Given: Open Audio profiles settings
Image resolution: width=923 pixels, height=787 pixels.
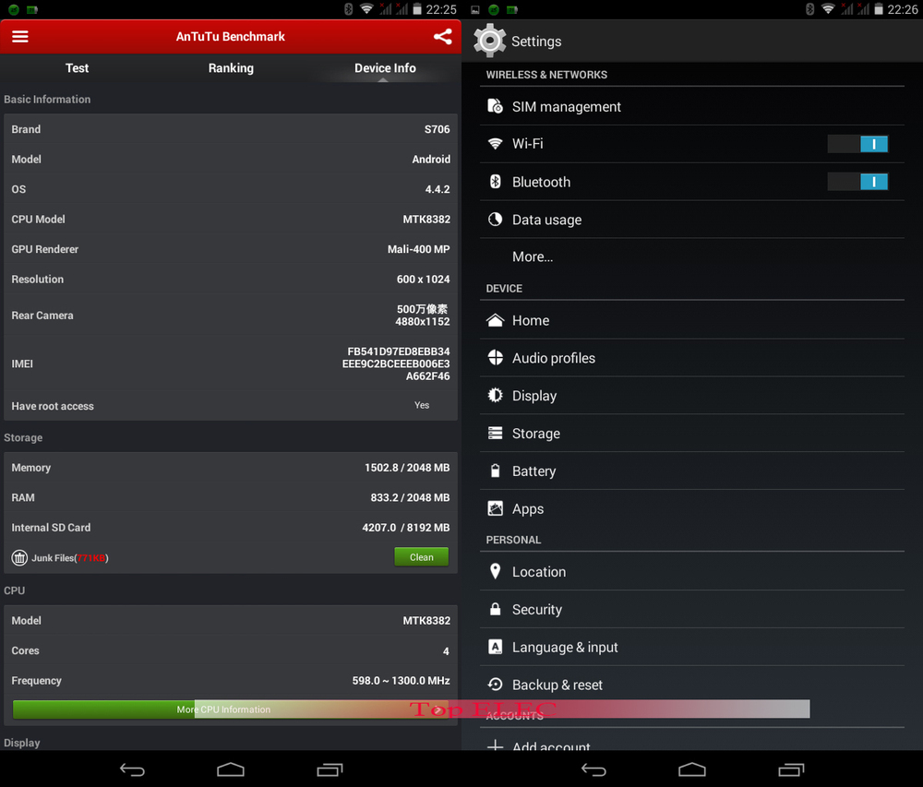Looking at the screenshot, I should pos(553,358).
